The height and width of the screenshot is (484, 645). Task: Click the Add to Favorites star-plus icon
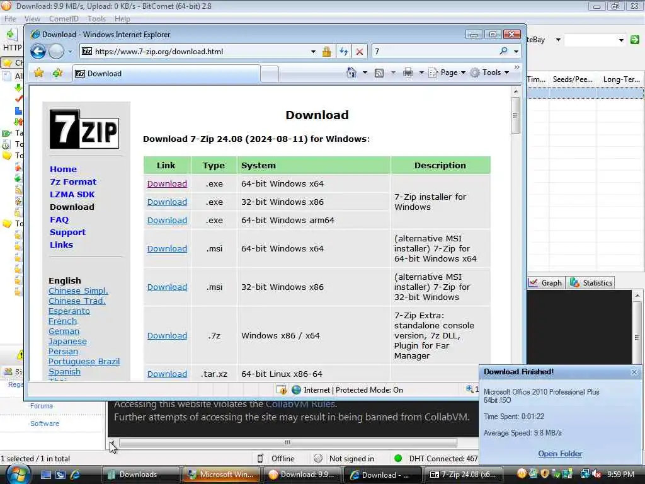coord(57,73)
